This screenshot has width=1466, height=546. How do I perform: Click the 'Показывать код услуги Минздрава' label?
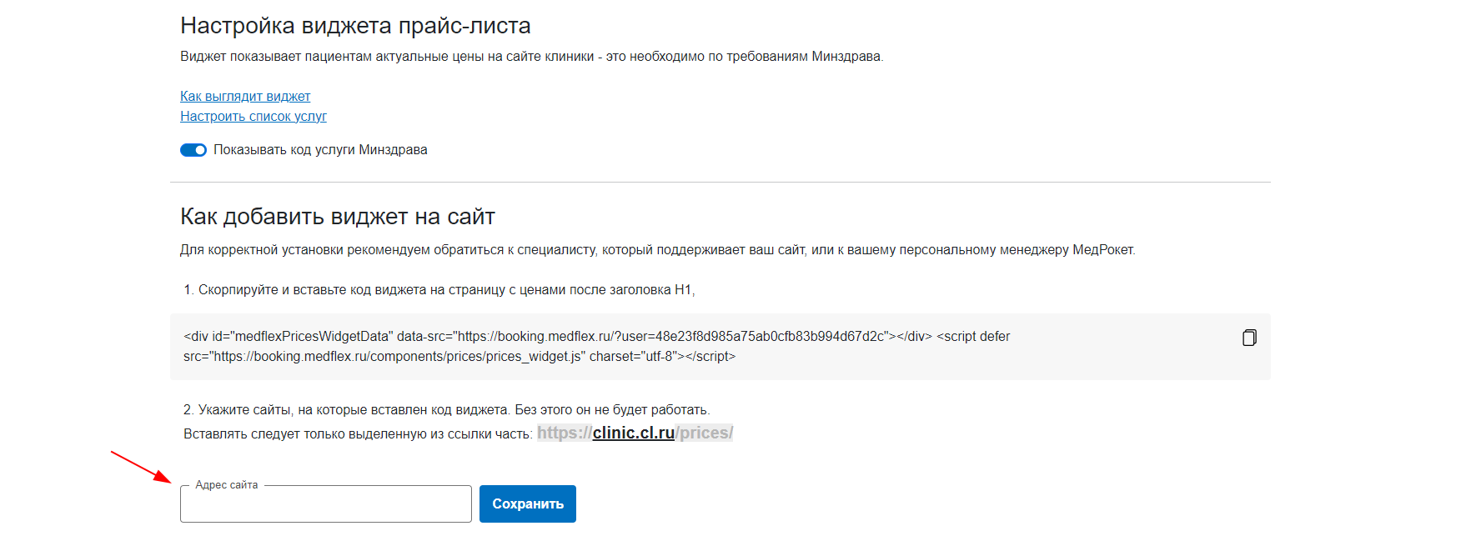(x=320, y=150)
